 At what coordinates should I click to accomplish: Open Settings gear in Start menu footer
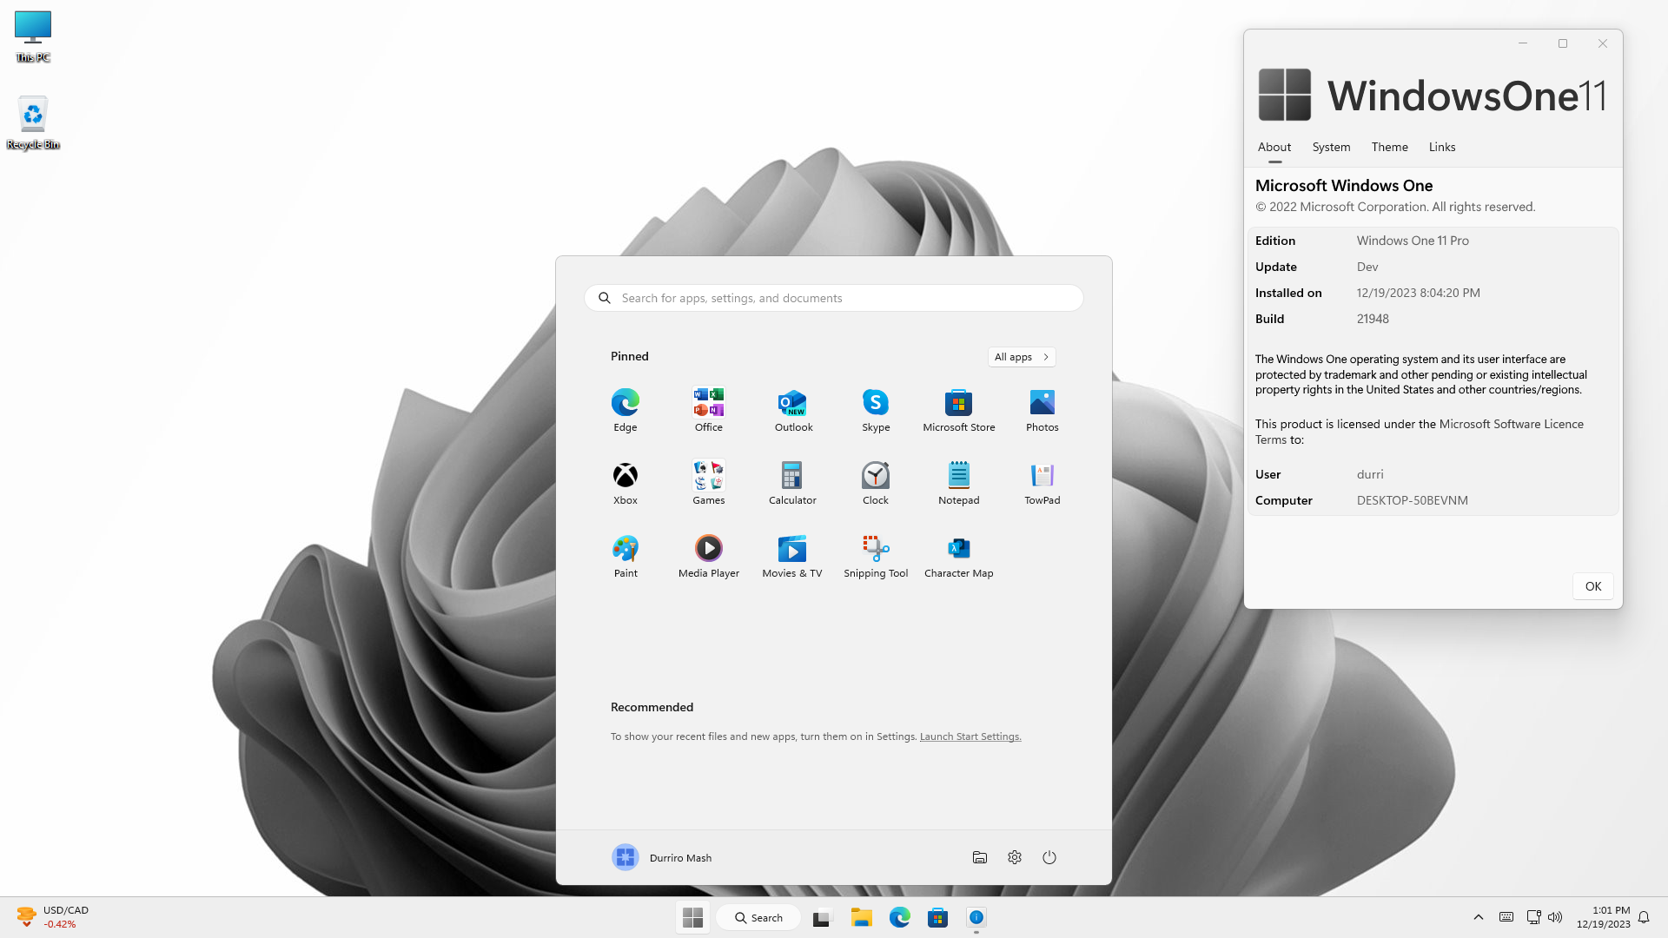pos(1015,857)
